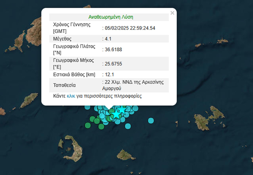Viewport: 253px width, 175px height.
Task: Click the origin time value 05/02/2025 22:59:24.54
Action: [129, 28]
